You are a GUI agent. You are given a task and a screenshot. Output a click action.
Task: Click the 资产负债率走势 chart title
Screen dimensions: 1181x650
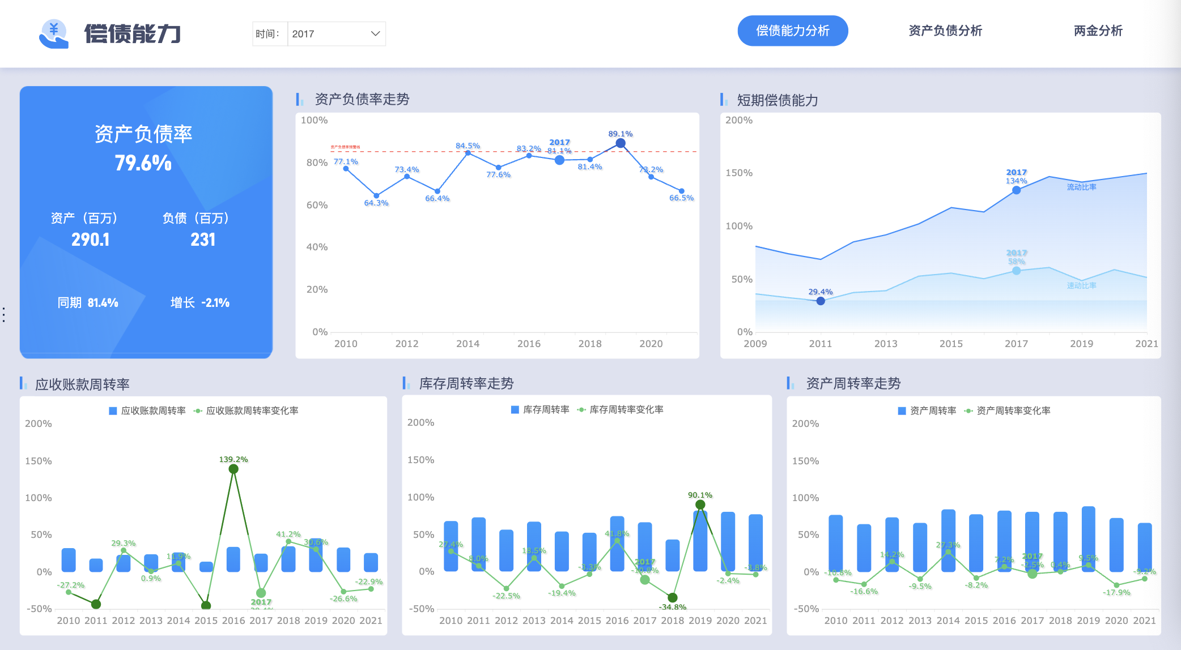362,99
